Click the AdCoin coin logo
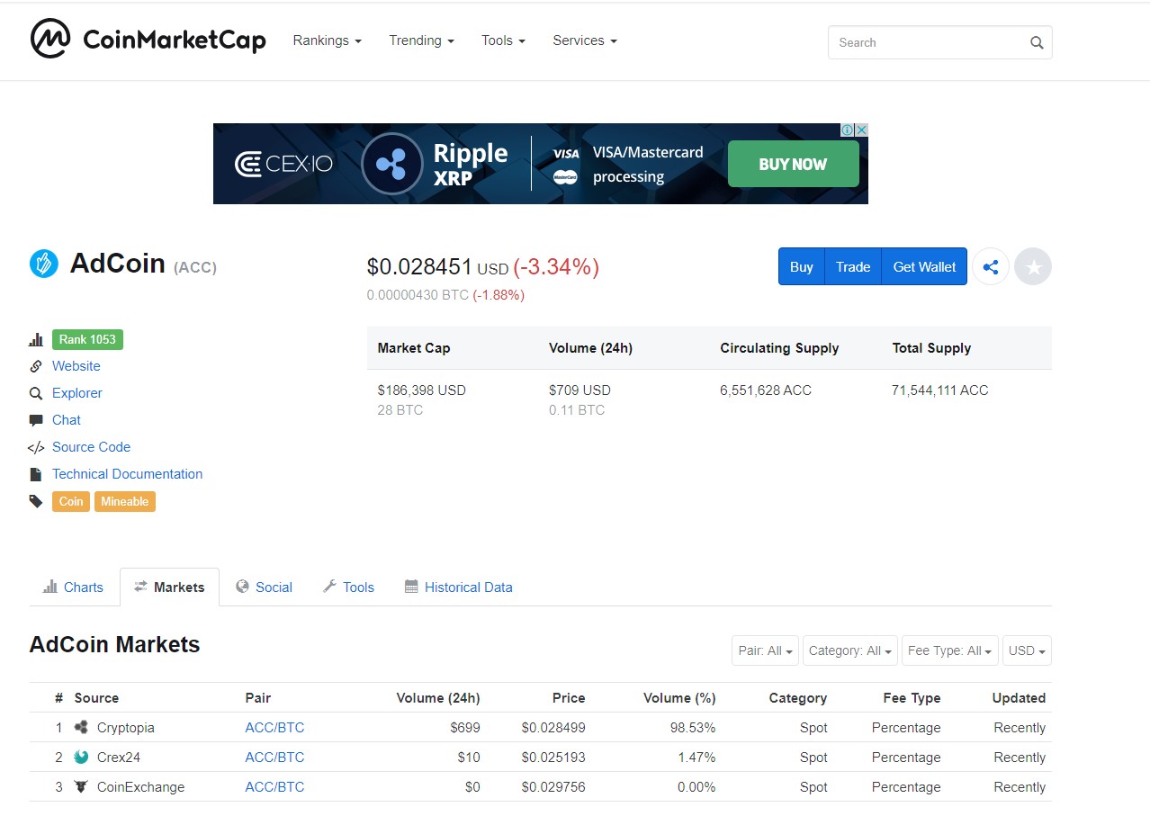Viewport: 1150px width, 834px height. (44, 264)
